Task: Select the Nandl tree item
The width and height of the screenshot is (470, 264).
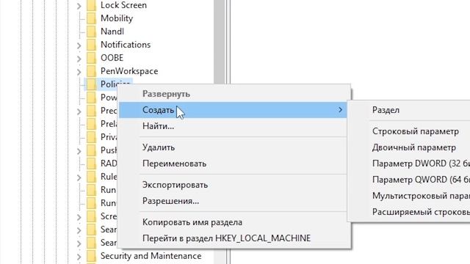Action: 112,32
